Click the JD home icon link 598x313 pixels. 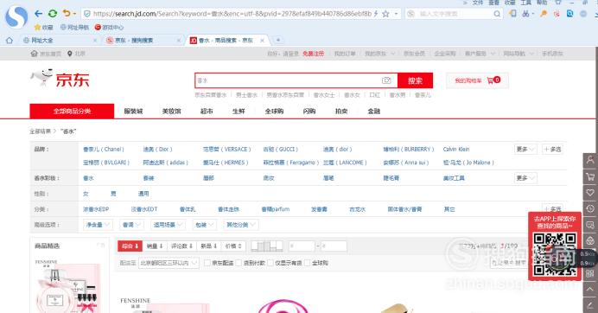click(34, 54)
